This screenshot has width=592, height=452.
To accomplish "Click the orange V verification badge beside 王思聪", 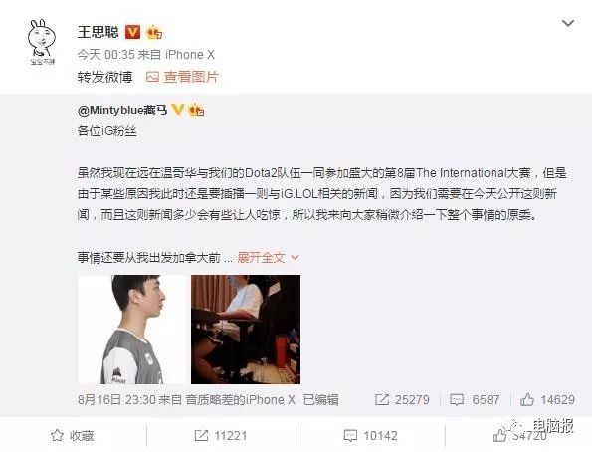I will click(x=132, y=32).
